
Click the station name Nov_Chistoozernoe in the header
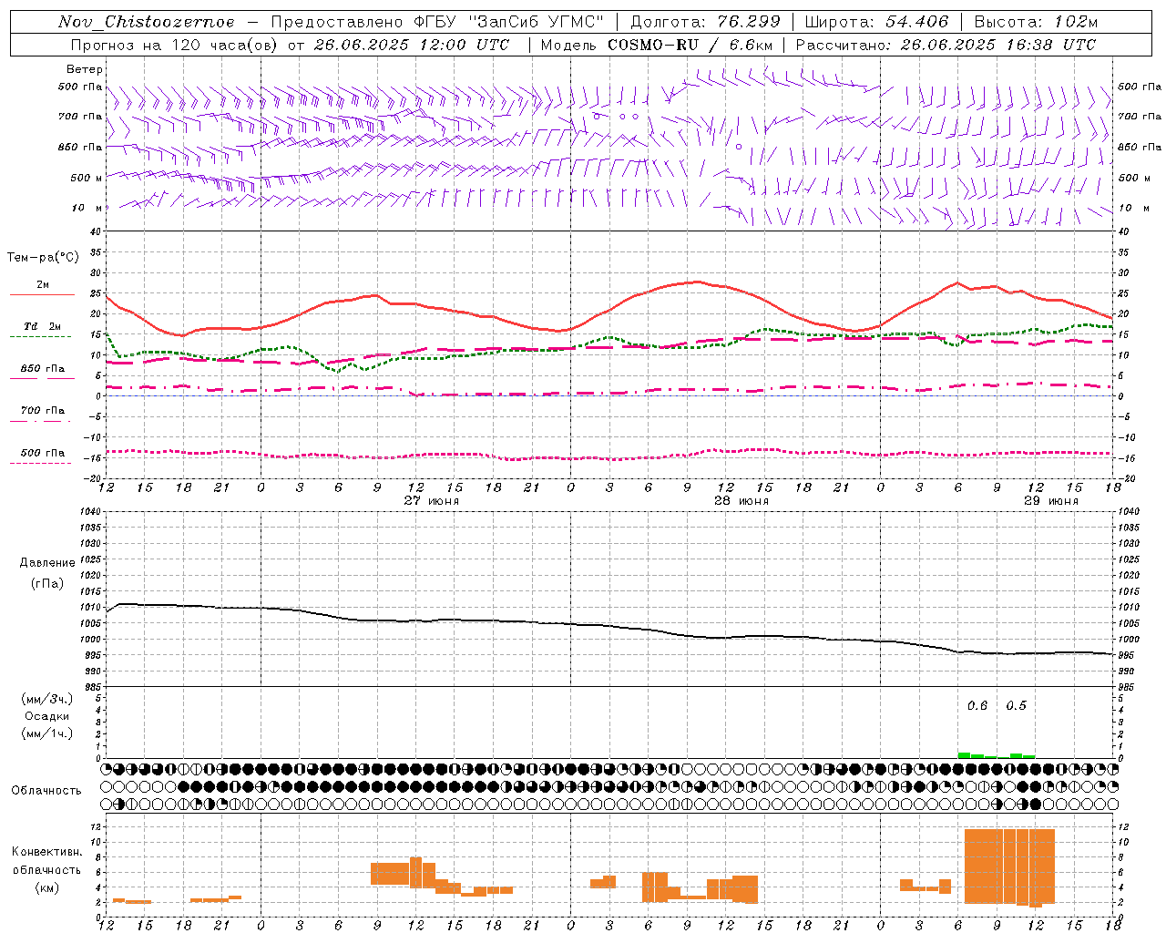click(147, 22)
